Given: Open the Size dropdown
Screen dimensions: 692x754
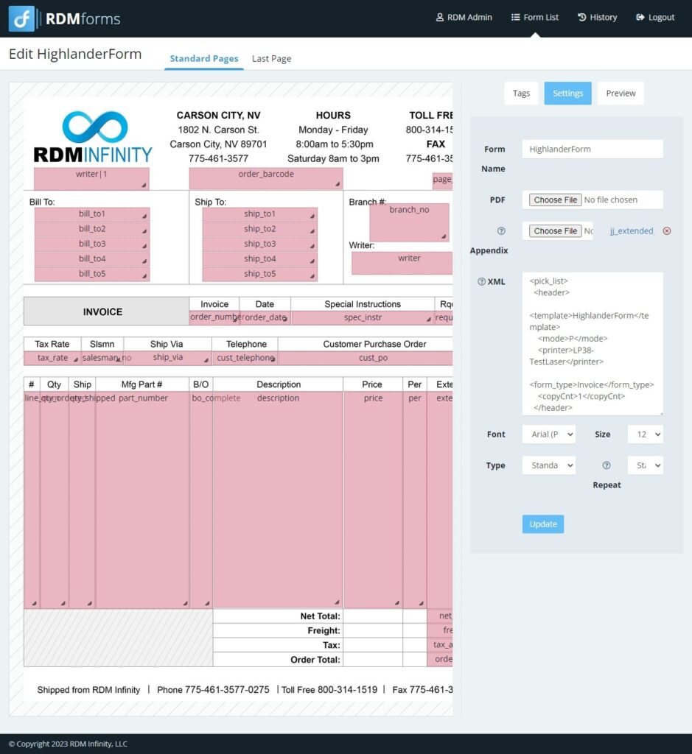Looking at the screenshot, I should coord(644,434).
